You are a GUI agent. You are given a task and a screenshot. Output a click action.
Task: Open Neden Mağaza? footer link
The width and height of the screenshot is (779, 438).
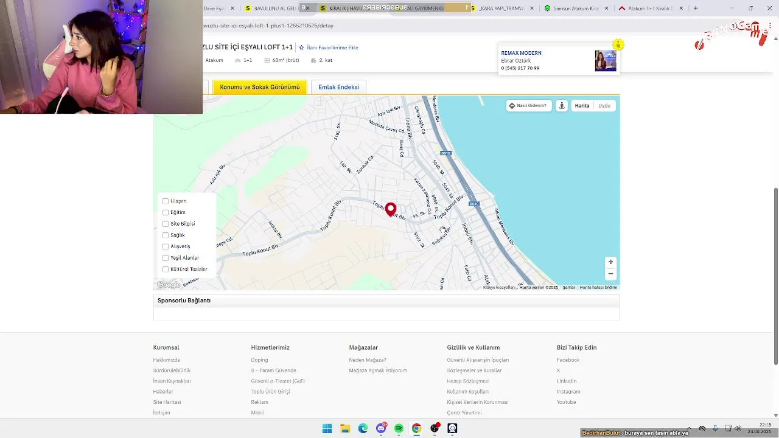[368, 360]
